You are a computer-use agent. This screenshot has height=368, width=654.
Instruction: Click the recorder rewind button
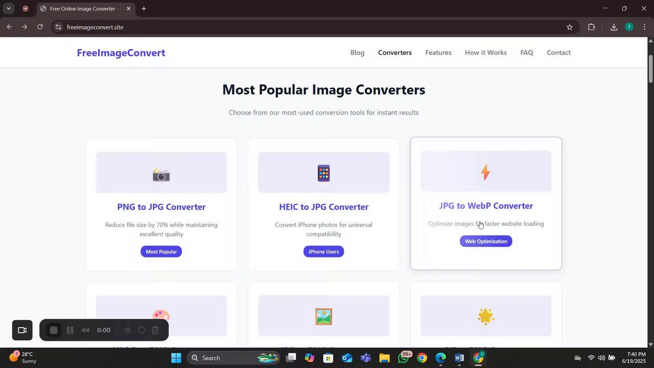[x=85, y=330]
